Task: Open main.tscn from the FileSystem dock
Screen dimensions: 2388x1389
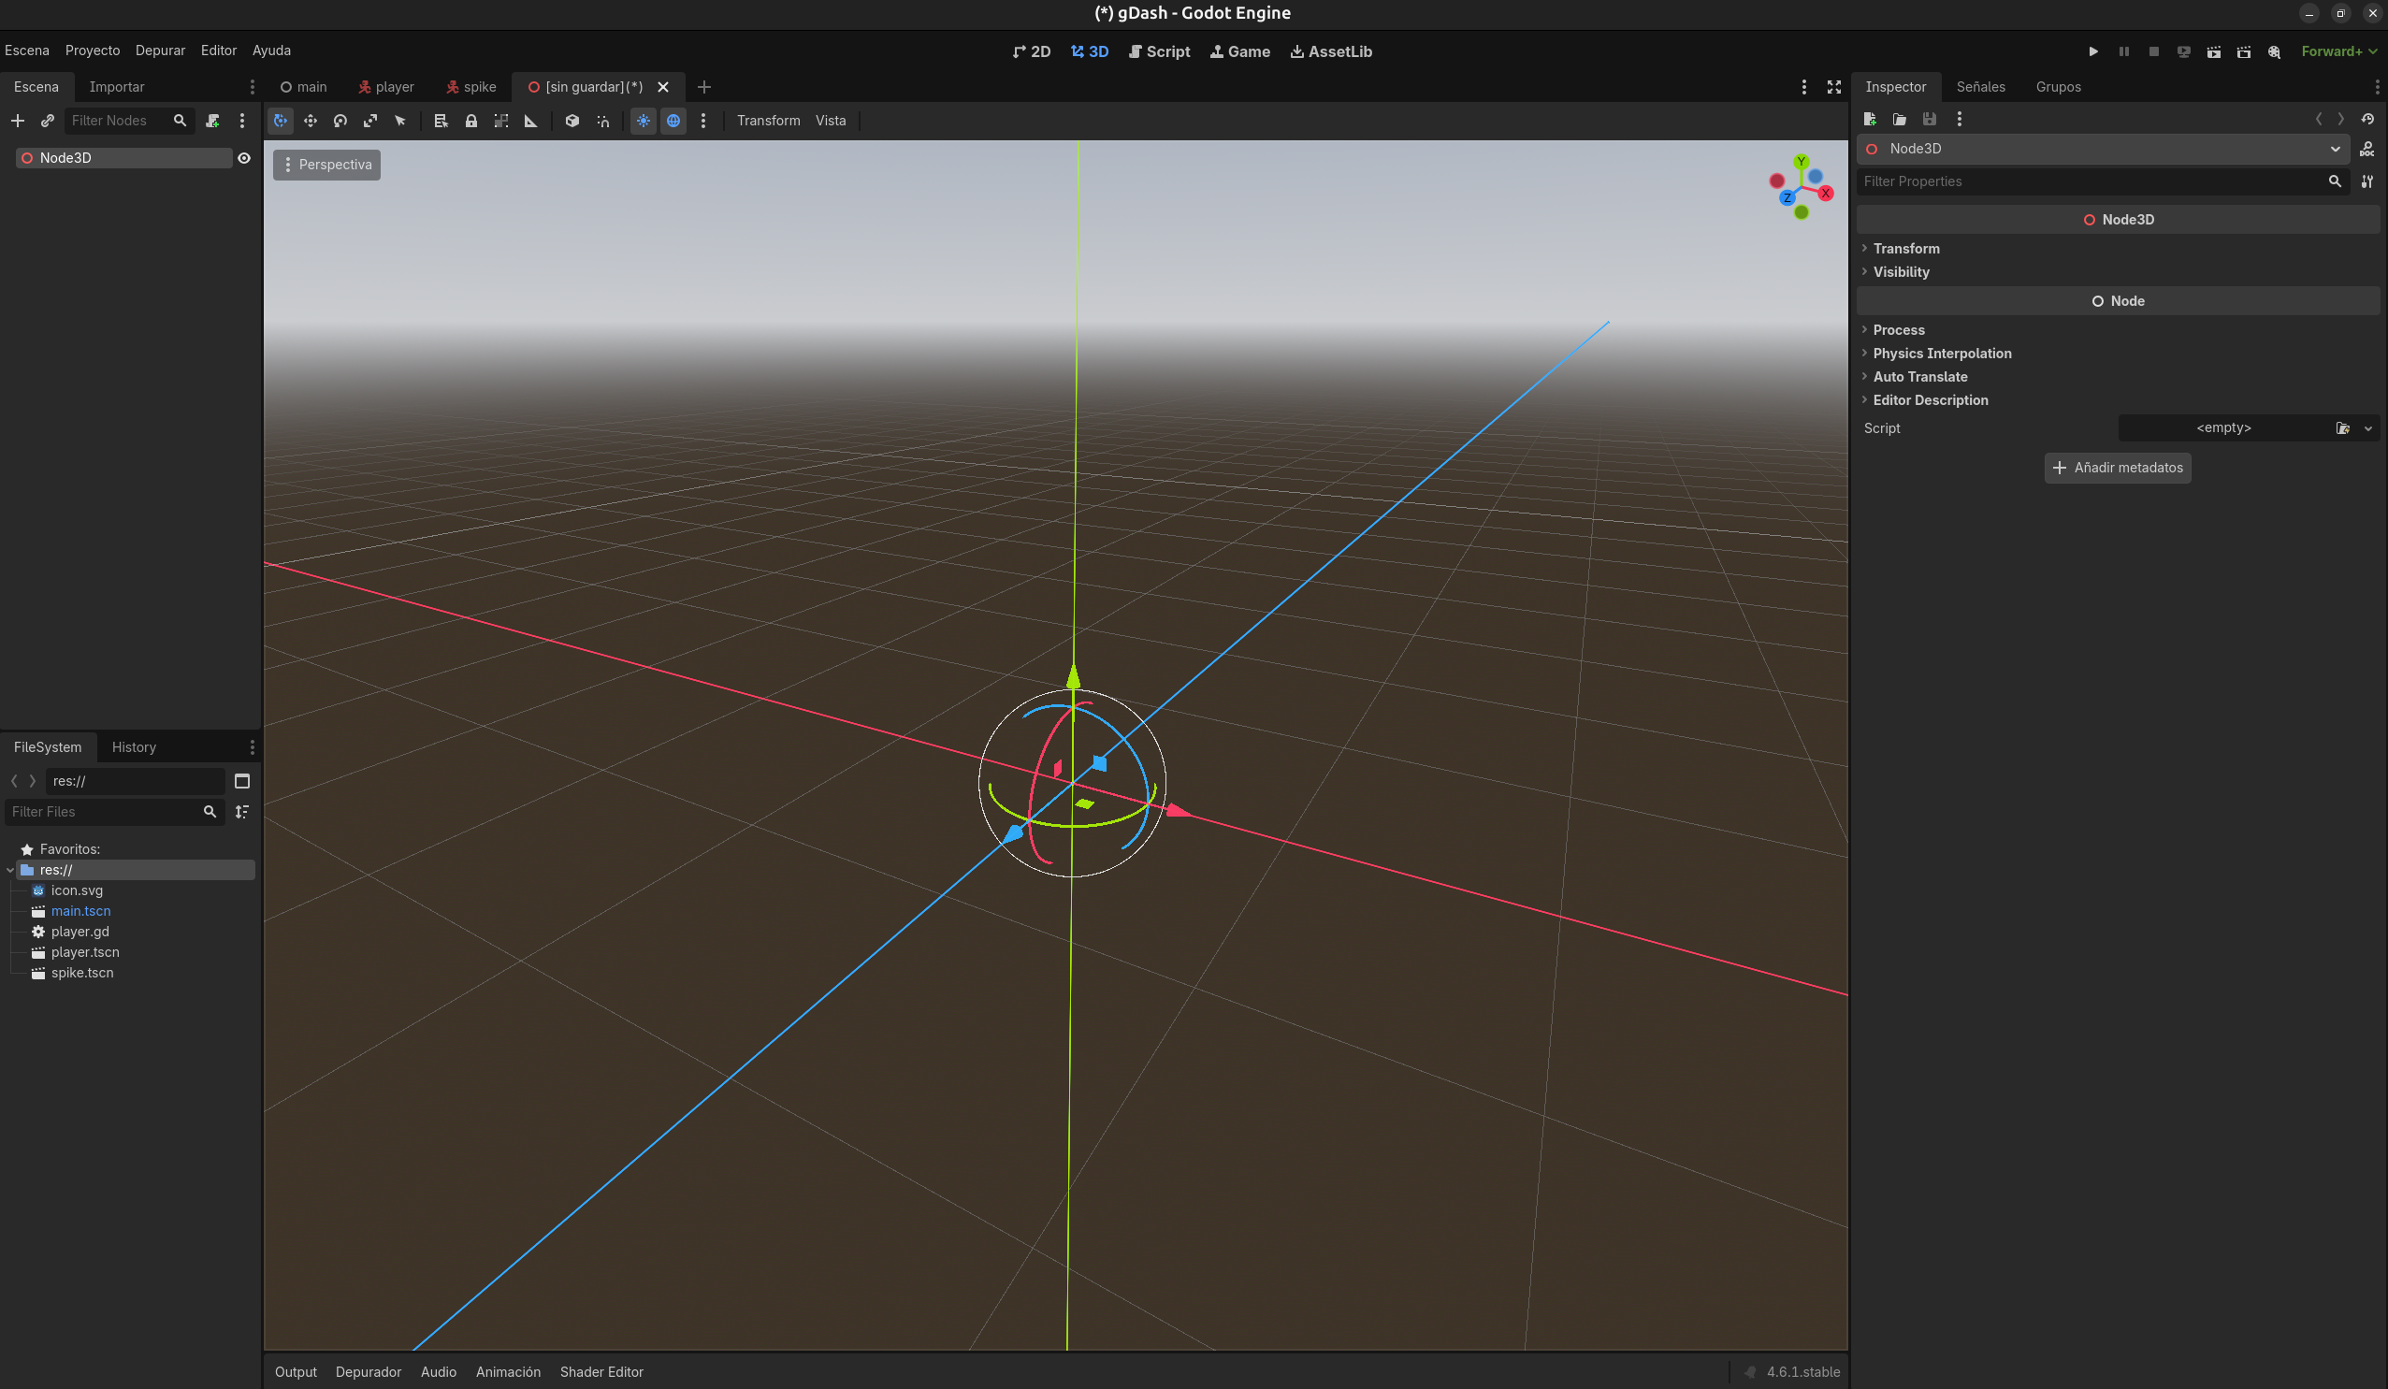Action: [x=80, y=910]
